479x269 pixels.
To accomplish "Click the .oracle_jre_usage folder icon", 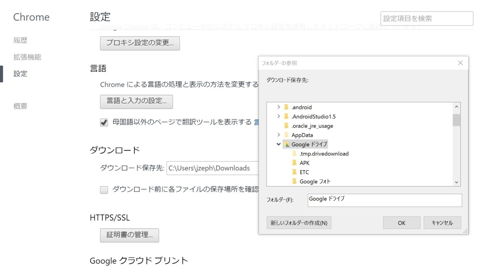I will coord(287,126).
